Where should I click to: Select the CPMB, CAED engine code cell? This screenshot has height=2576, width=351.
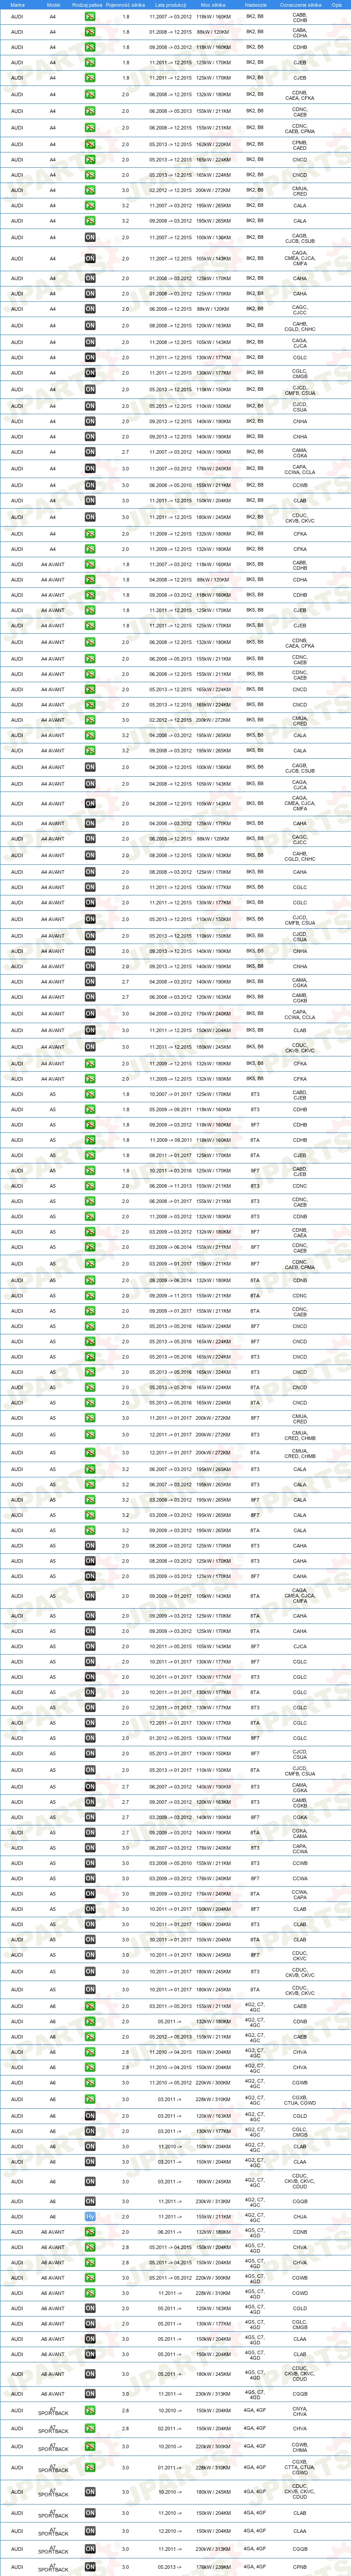point(300,144)
